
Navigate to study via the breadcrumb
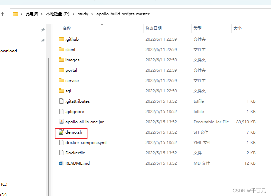tap(83, 14)
